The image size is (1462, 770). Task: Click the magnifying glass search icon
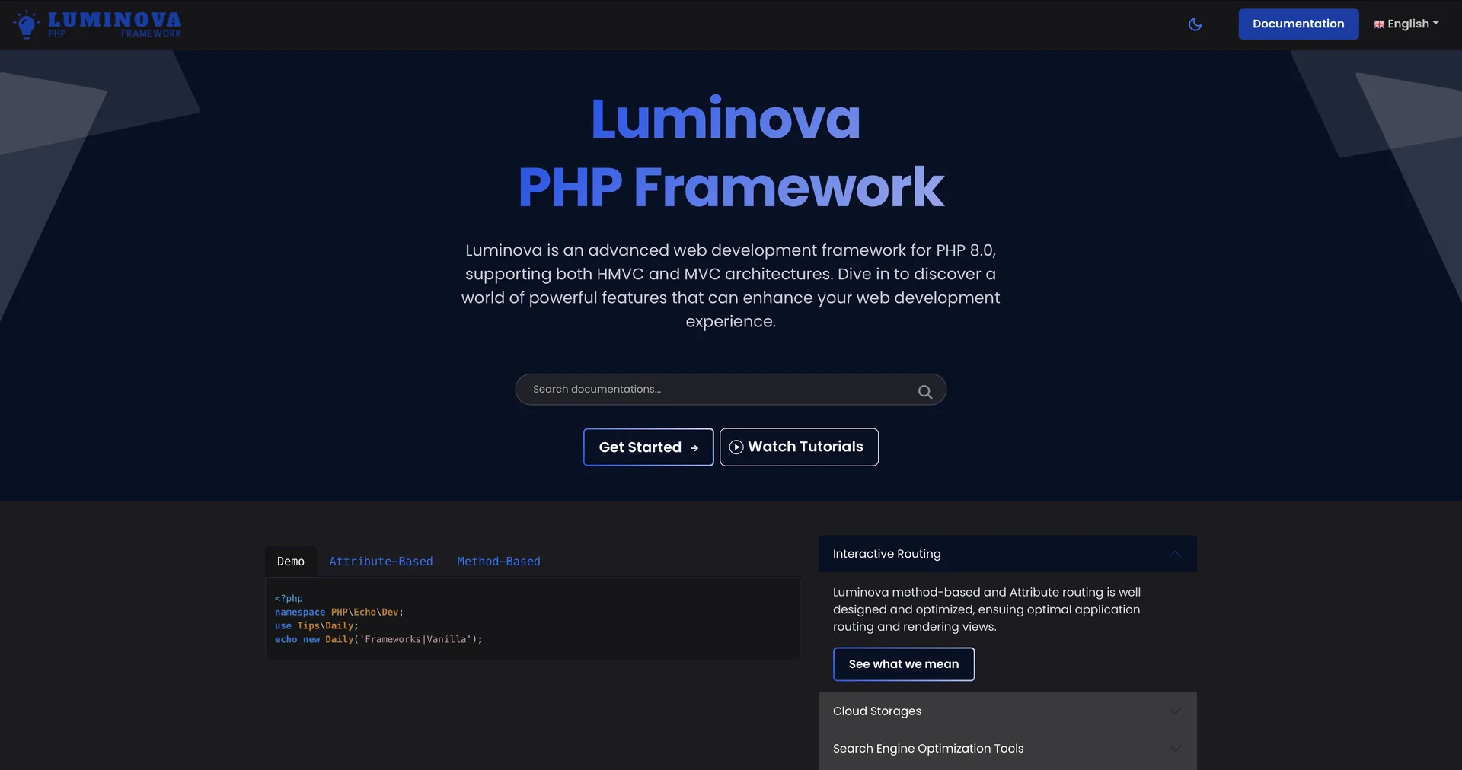(x=925, y=392)
